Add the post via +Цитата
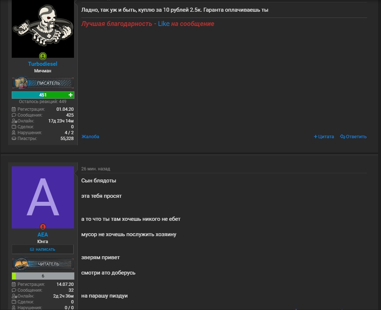This screenshot has height=310, width=381. pos(323,136)
